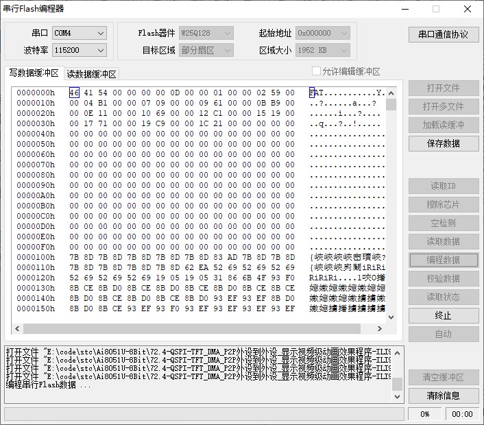Click the 打开文件 button

[x=444, y=88]
